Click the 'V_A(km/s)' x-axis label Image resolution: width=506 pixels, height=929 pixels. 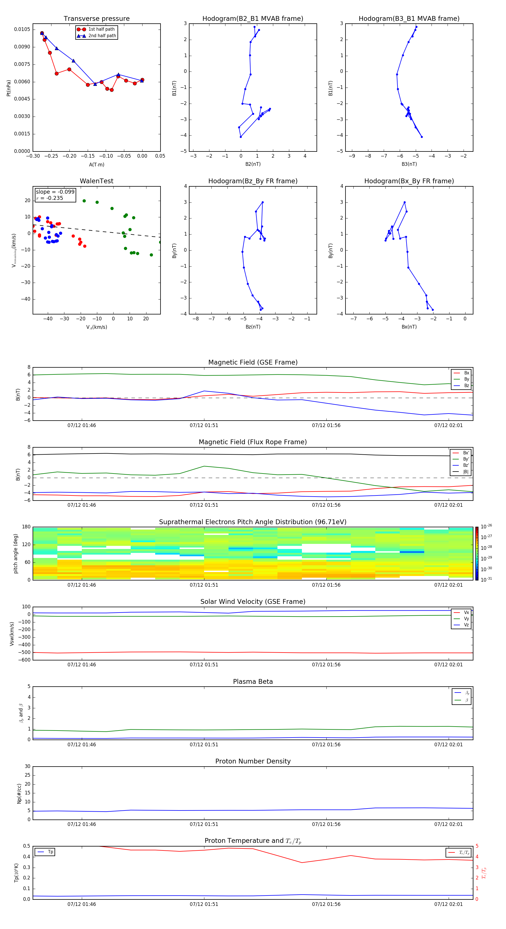coord(96,327)
